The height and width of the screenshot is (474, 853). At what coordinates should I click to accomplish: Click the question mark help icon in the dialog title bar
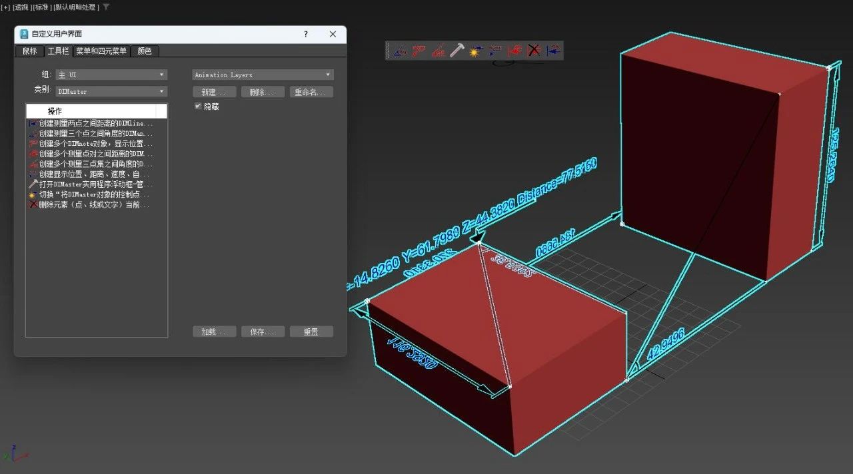(305, 34)
